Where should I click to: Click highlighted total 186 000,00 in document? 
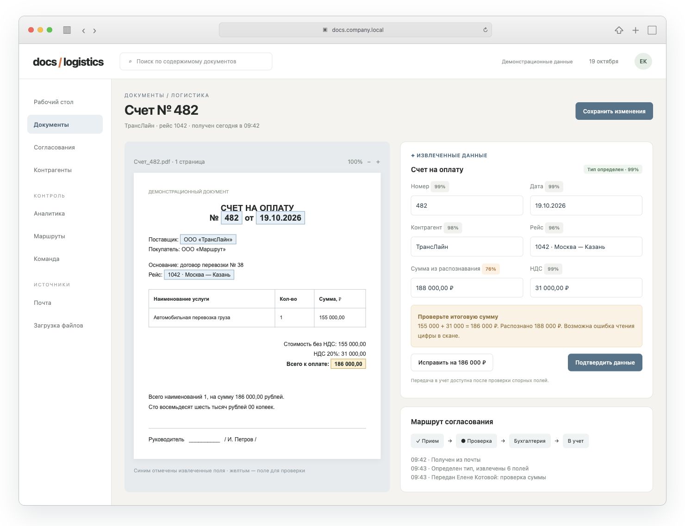348,364
